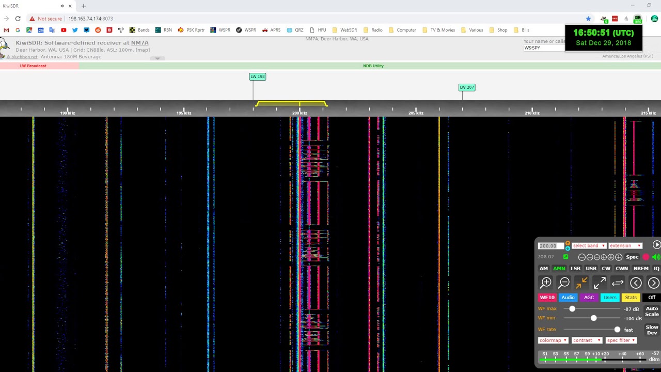The height and width of the screenshot is (372, 661).
Task: Click the Chrome page reload button
Action: tap(18, 19)
